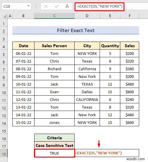Click into the formula bar text

pyautogui.click(x=100, y=6)
